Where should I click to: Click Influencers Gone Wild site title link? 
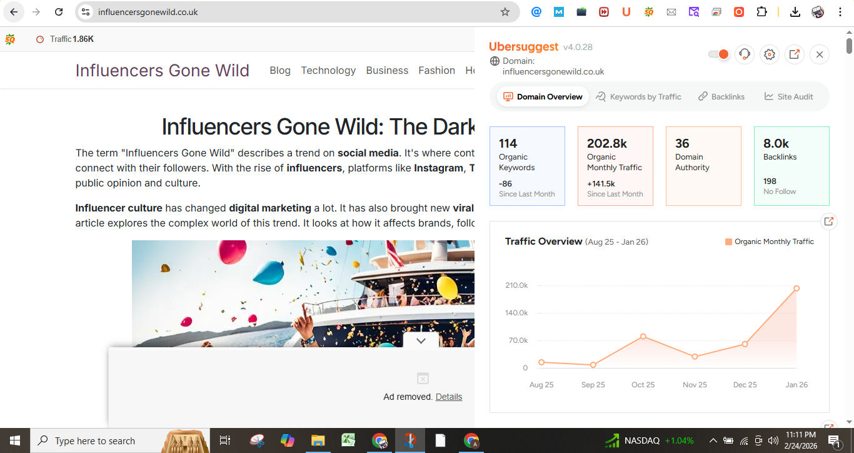pyautogui.click(x=163, y=71)
